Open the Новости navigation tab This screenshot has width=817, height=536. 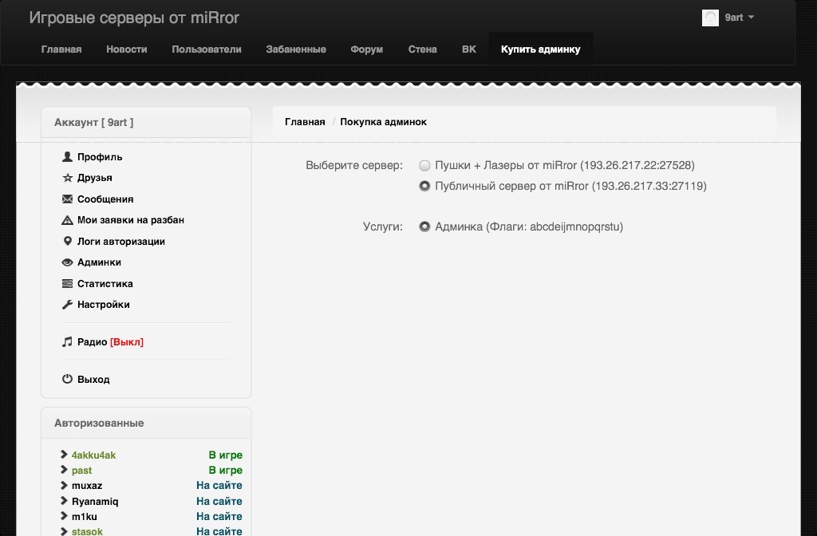(127, 49)
